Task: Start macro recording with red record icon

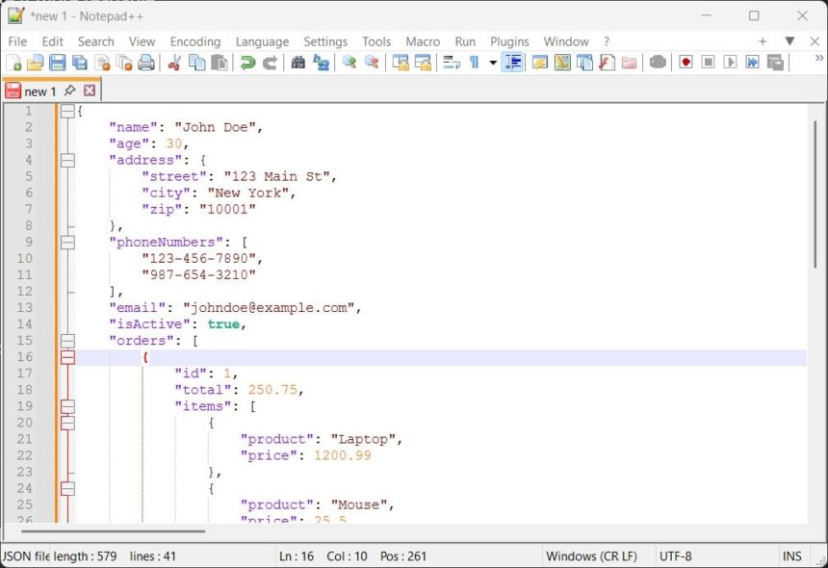Action: tap(686, 63)
